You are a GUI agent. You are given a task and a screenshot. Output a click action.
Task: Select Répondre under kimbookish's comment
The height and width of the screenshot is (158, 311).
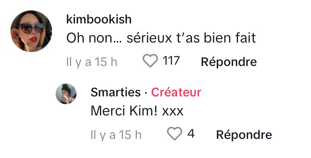pos(228,62)
